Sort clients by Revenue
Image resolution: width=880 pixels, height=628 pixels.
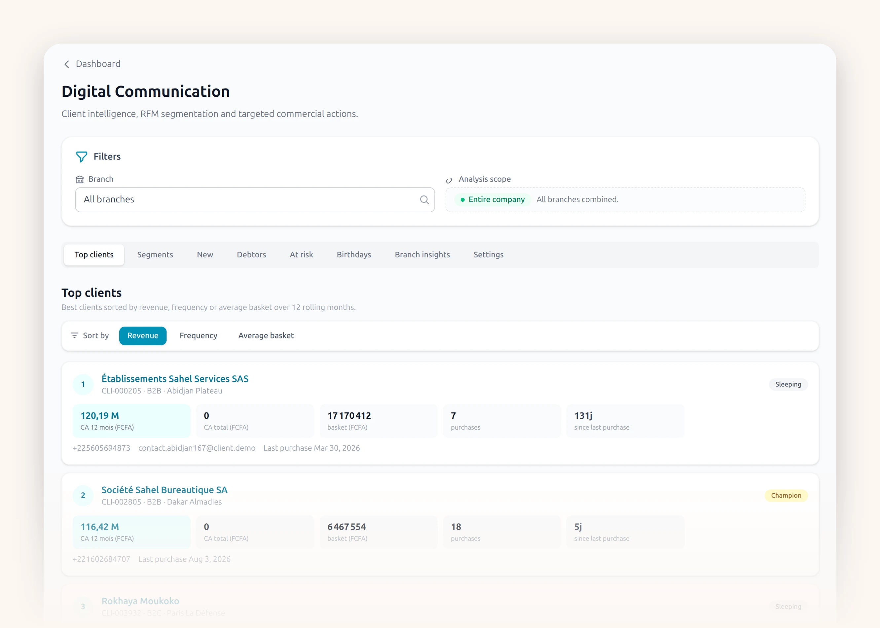coord(143,336)
